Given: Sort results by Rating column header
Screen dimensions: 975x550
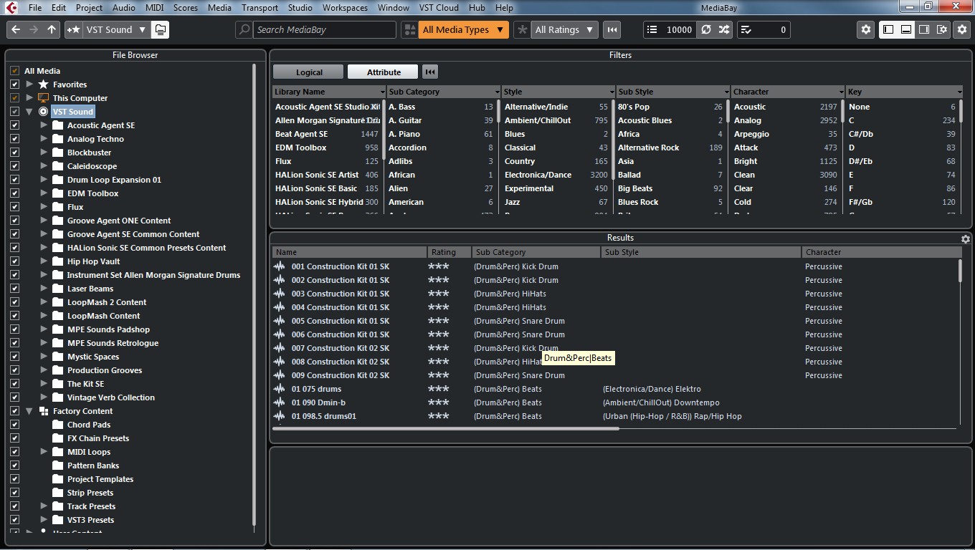Looking at the screenshot, I should coord(450,252).
